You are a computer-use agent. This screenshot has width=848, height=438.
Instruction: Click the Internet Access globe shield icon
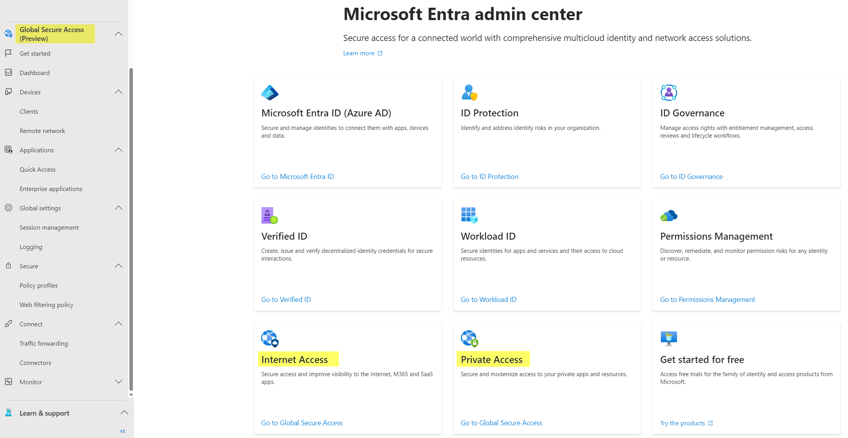270,339
